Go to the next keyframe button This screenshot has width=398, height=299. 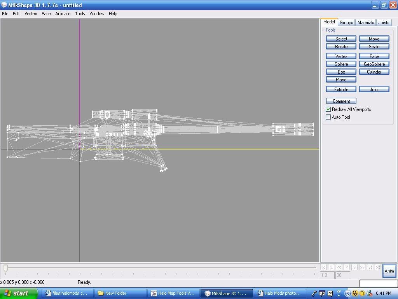(x=370, y=267)
